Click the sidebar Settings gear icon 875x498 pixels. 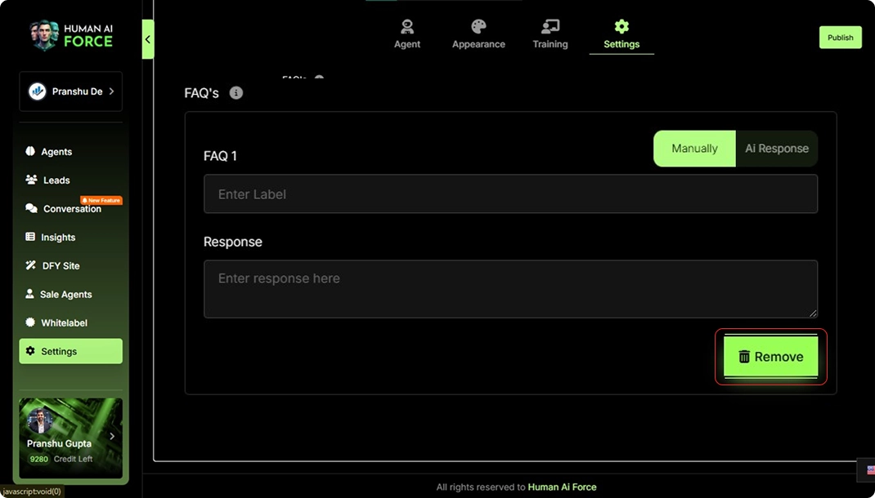pyautogui.click(x=30, y=351)
